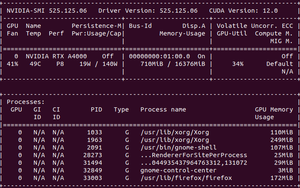Click the 19W / 140W power usage
Viewport: 300px width, 188px height.
pos(98,64)
